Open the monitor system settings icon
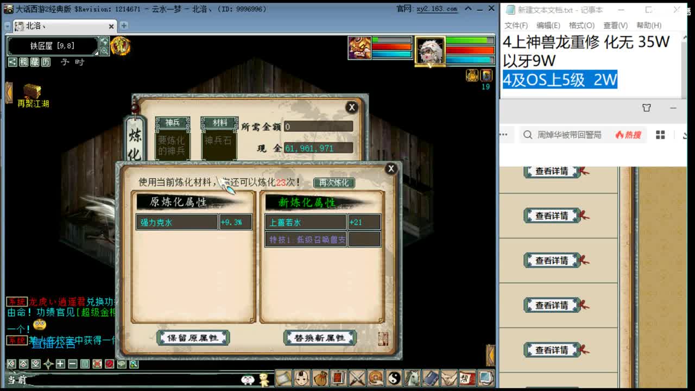The width and height of the screenshot is (695, 391). (486, 378)
